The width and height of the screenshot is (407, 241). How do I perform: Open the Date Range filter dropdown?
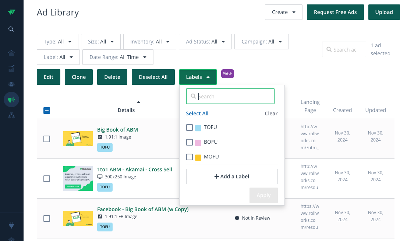click(118, 57)
